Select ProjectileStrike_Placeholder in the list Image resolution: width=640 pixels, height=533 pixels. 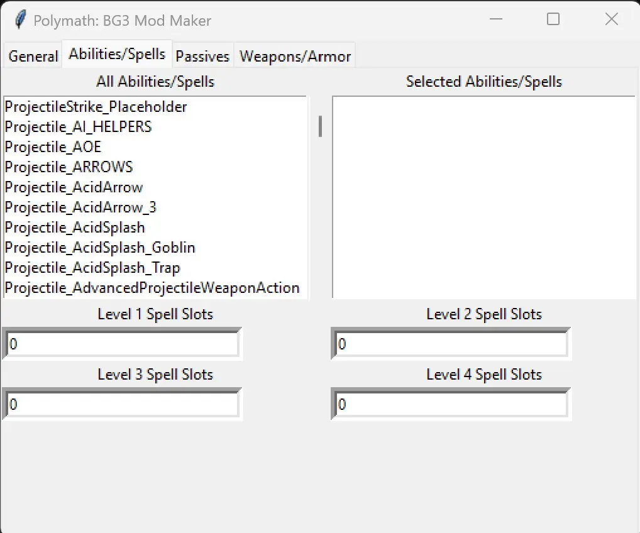[x=155, y=107]
